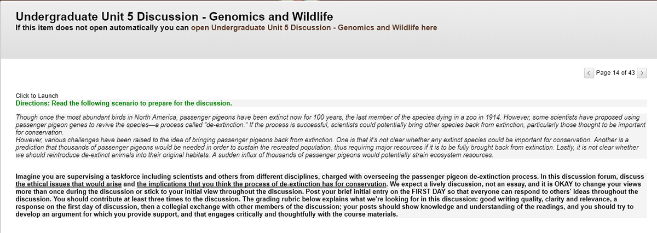The image size is (657, 233).
Task: Click the 'Click to Launch' text
Action: tap(37, 96)
